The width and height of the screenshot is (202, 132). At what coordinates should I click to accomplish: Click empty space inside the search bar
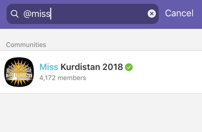pyautogui.click(x=100, y=13)
